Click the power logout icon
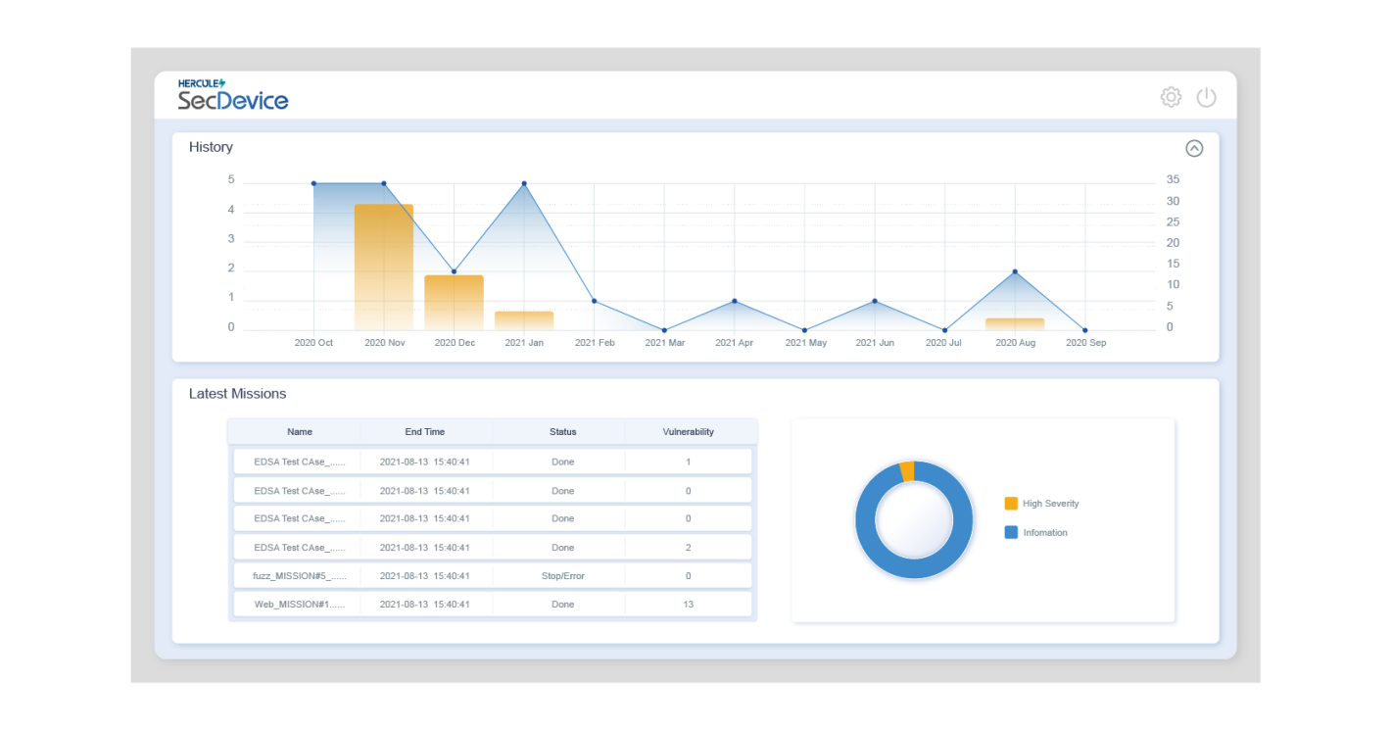Viewport: 1391px width, 730px height. point(1206,97)
